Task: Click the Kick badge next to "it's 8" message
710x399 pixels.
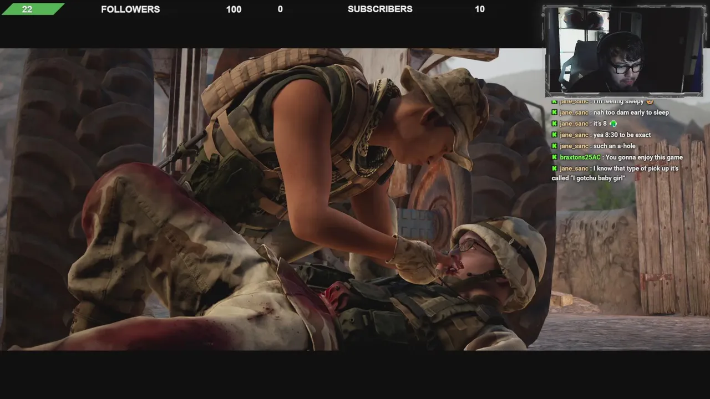Action: click(x=554, y=124)
